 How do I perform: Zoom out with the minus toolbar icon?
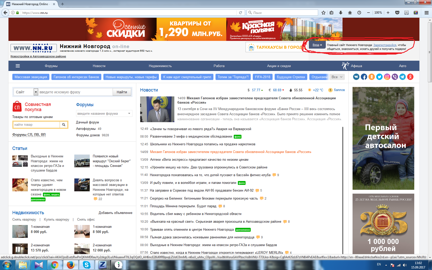click(368, 13)
